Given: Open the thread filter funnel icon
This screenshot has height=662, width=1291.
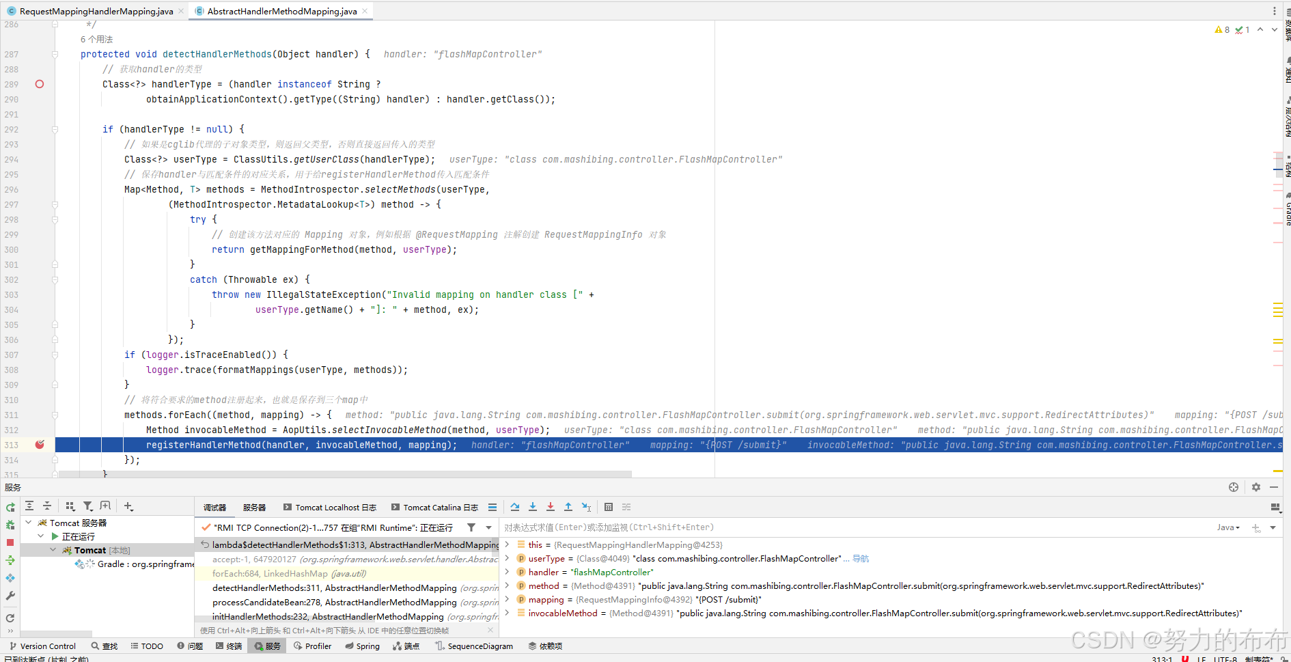Looking at the screenshot, I should (471, 527).
